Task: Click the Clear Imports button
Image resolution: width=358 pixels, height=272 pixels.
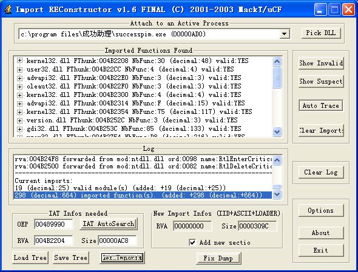Action: pos(321,131)
